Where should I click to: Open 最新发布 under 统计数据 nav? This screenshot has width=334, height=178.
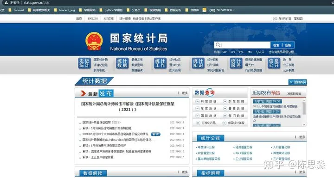click(x=137, y=60)
